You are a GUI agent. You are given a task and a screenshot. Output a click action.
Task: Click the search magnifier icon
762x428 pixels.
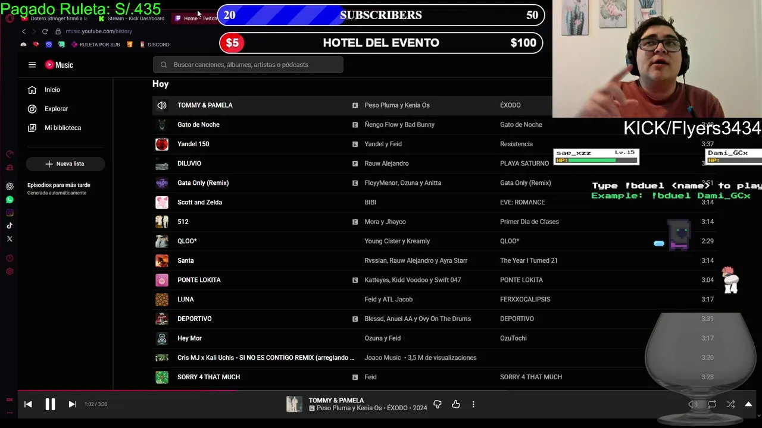[163, 65]
